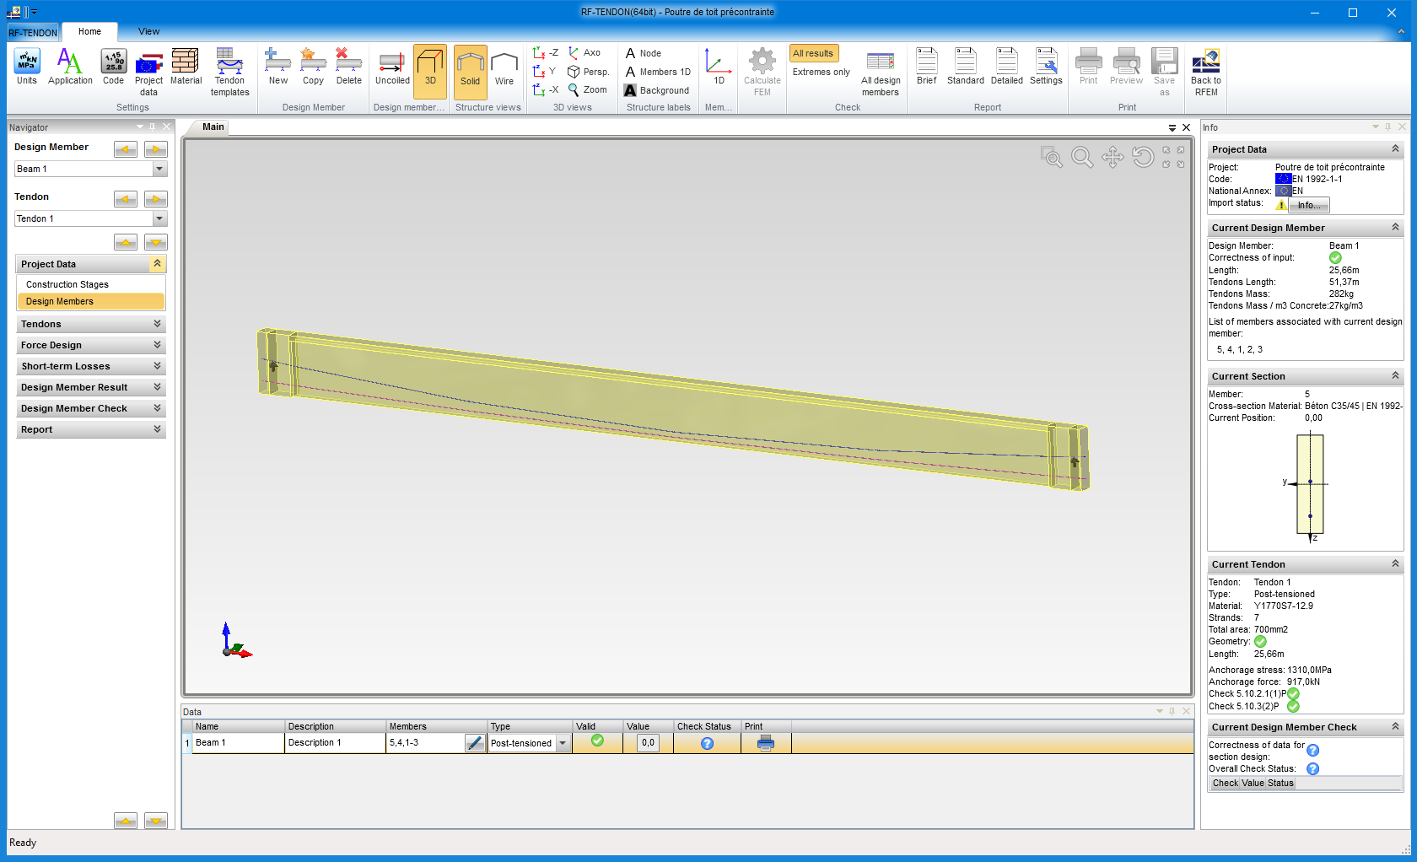Open the Design Member dropdown

pos(159,169)
